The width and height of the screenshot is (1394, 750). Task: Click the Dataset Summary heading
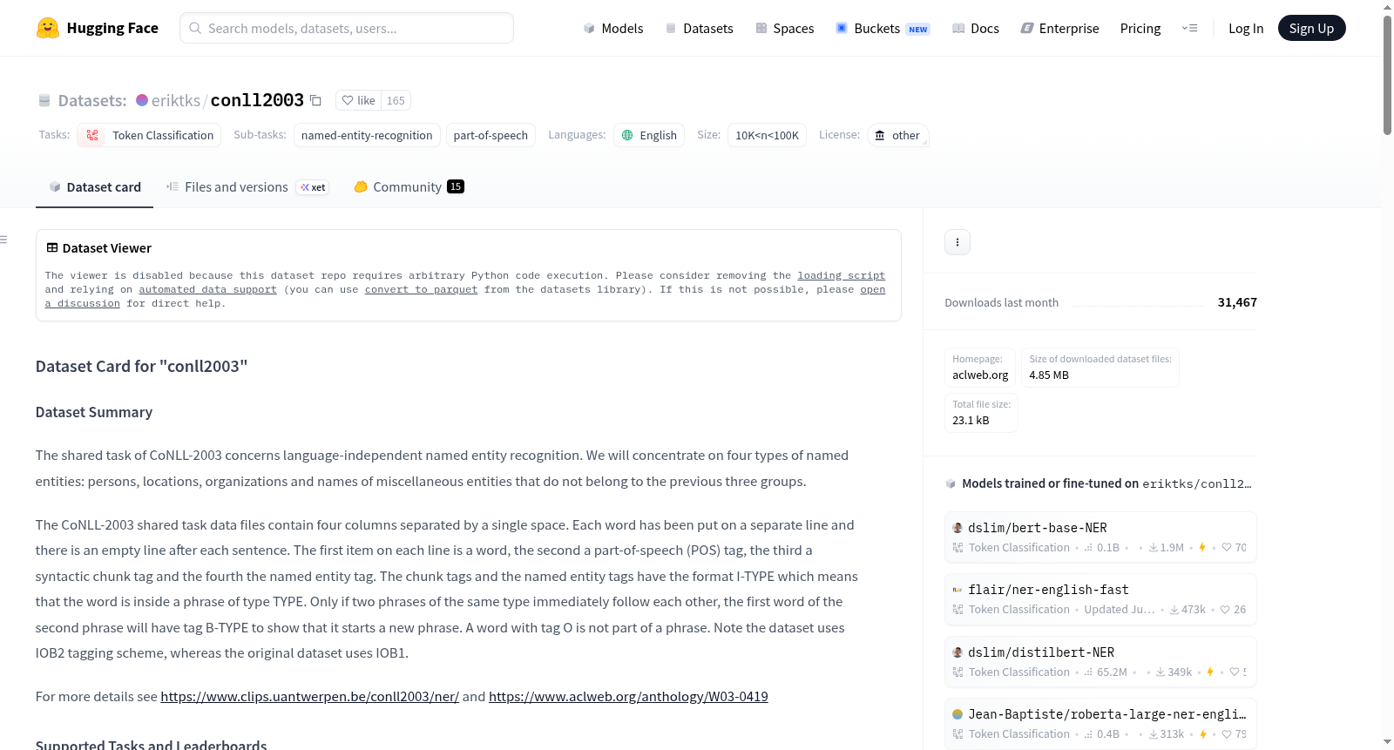[94, 412]
